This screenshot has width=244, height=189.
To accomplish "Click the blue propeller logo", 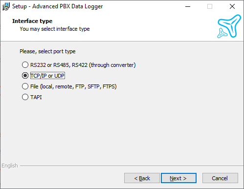I will (x=229, y=26).
